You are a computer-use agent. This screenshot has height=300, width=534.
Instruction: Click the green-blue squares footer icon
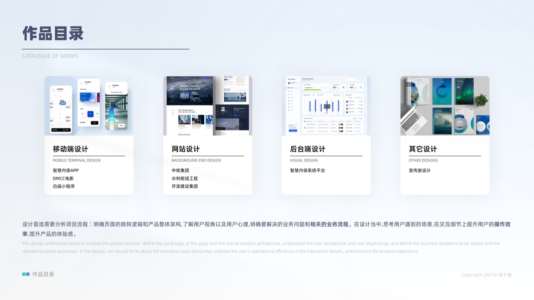click(x=26, y=274)
